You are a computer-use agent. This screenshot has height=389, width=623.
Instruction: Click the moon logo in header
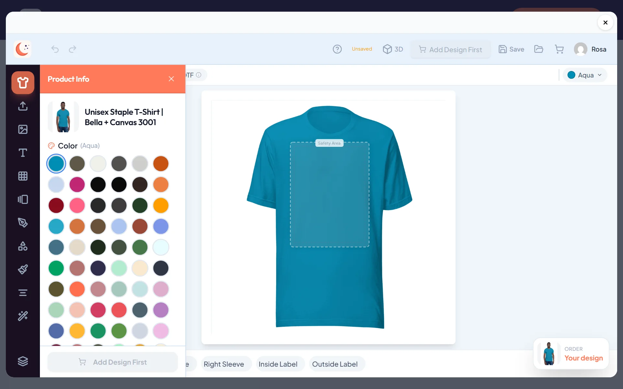coord(22,49)
